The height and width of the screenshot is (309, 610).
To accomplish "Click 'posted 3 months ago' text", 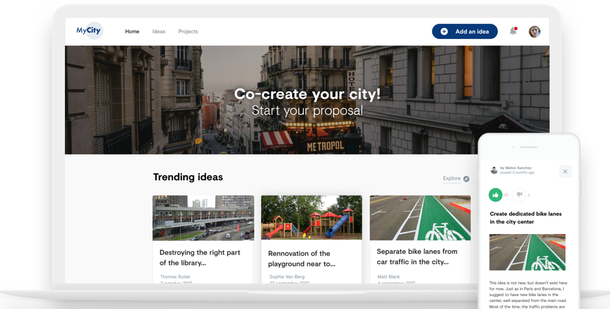I will tap(517, 172).
